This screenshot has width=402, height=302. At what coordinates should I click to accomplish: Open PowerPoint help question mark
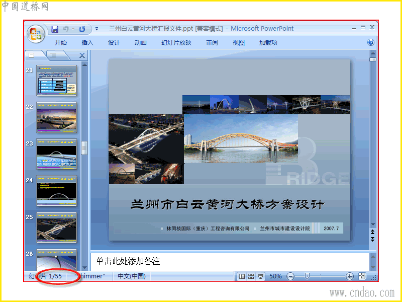pyautogui.click(x=371, y=42)
